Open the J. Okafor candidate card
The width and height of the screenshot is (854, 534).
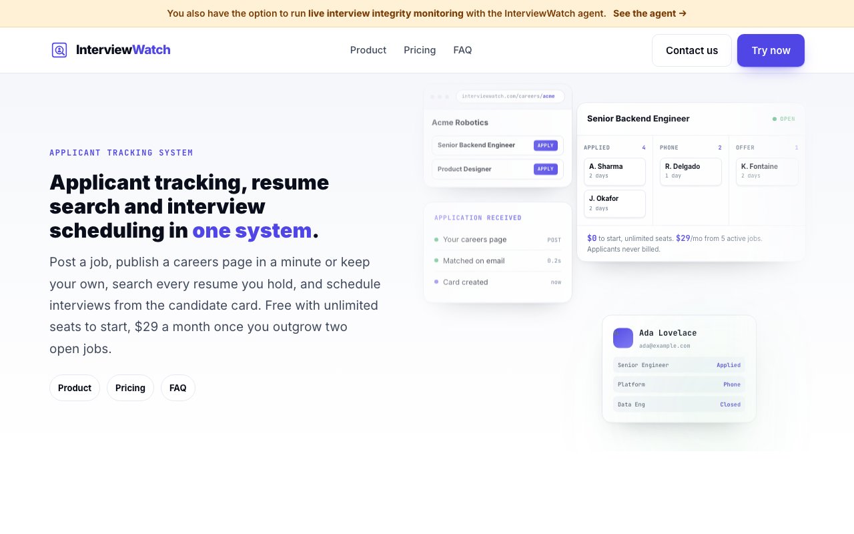coord(614,204)
